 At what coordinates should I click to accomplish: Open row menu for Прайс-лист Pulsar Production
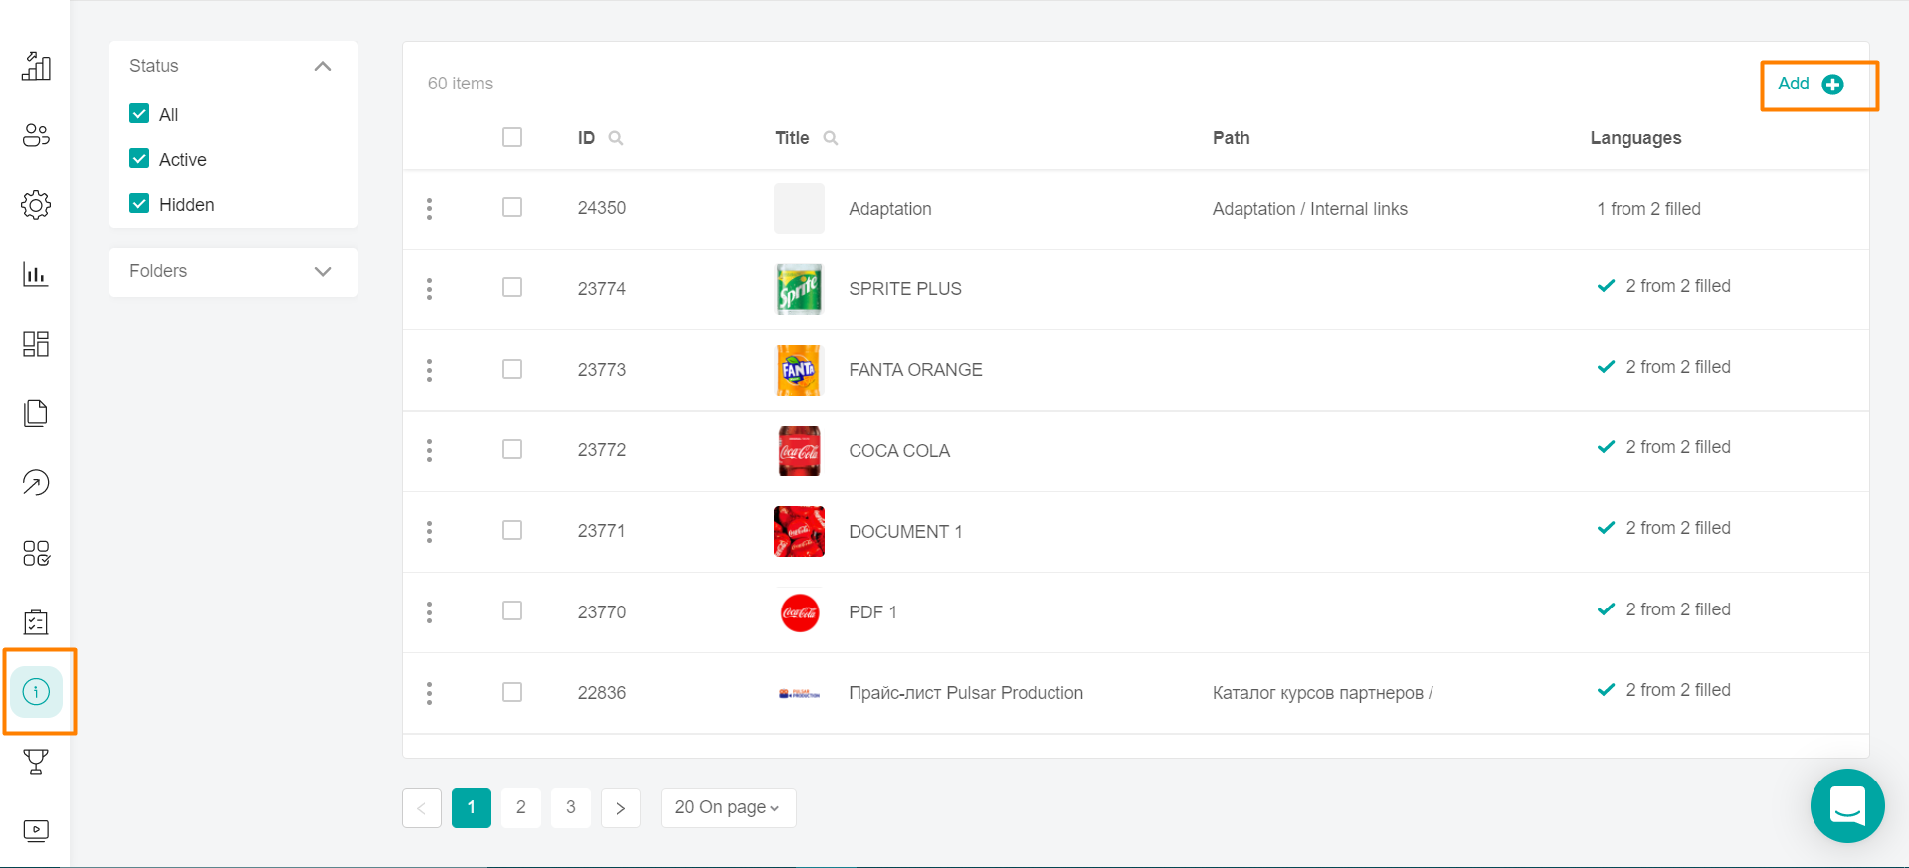tap(429, 693)
